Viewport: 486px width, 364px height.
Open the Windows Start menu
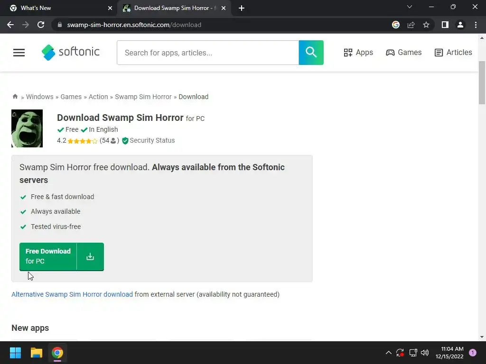click(15, 353)
